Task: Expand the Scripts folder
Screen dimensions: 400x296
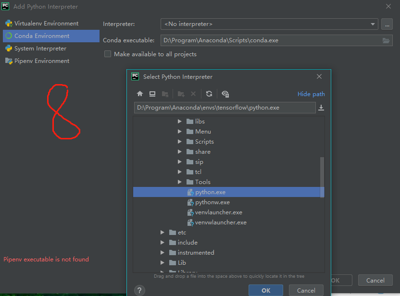Action: pyautogui.click(x=179, y=141)
